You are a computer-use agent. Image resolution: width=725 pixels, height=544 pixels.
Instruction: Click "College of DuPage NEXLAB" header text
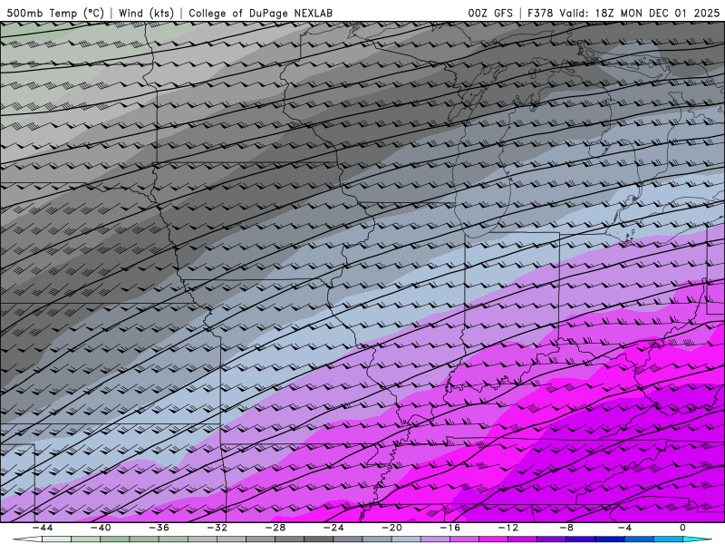(x=260, y=13)
